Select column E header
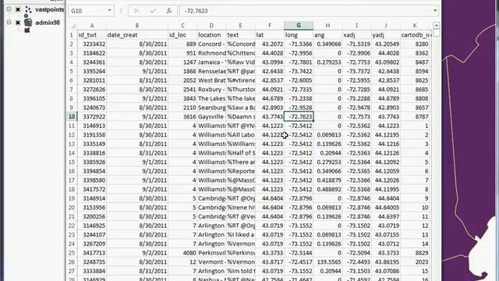 (x=240, y=26)
